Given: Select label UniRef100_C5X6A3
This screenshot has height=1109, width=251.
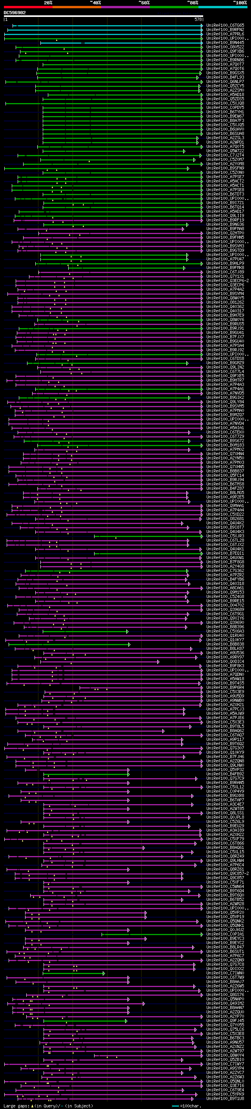Looking at the screenshot, I should point(225,631).
